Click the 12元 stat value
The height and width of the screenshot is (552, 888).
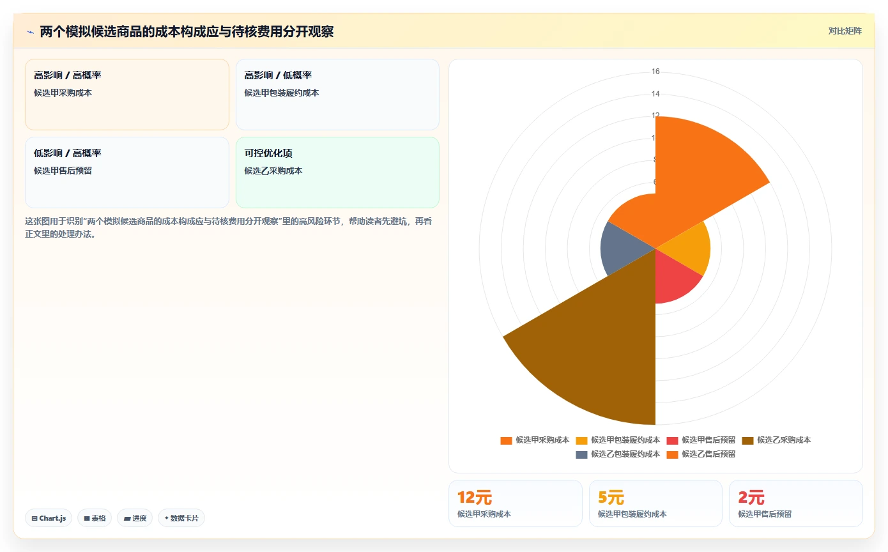475,497
